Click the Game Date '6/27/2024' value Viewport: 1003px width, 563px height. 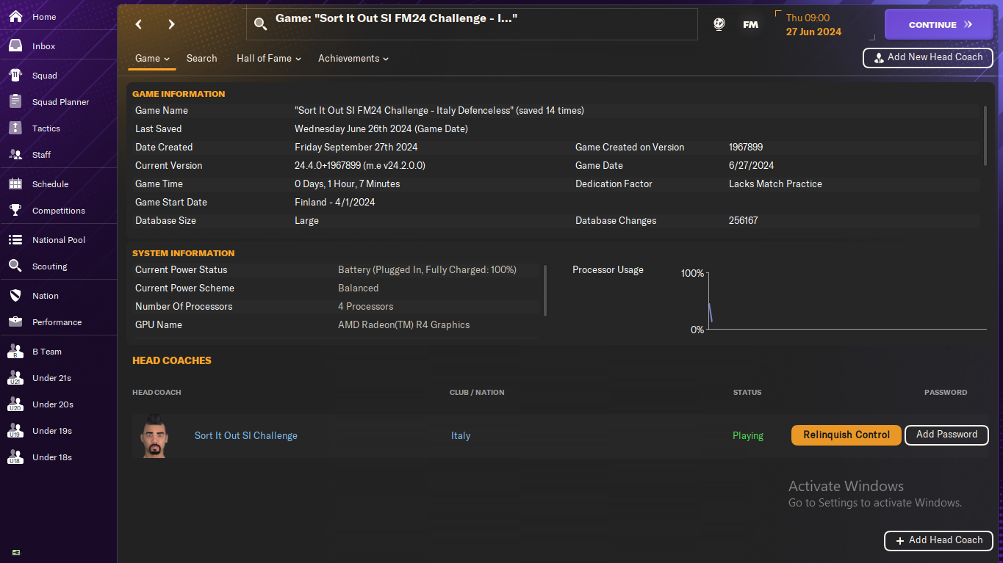click(751, 166)
